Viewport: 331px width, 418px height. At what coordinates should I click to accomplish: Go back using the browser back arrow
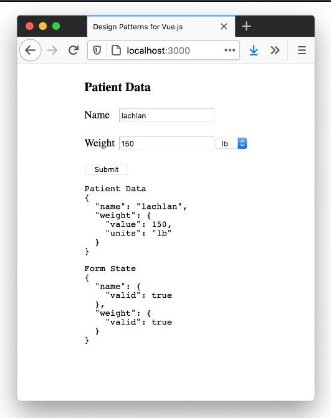[x=30, y=50]
